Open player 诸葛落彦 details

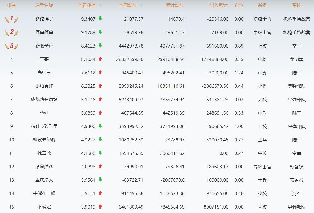44,167
